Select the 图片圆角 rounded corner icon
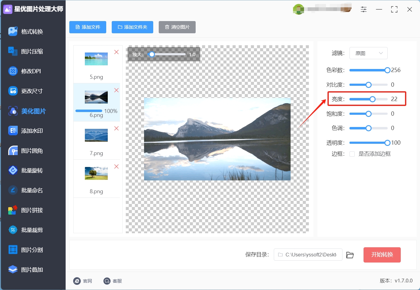 pos(13,150)
